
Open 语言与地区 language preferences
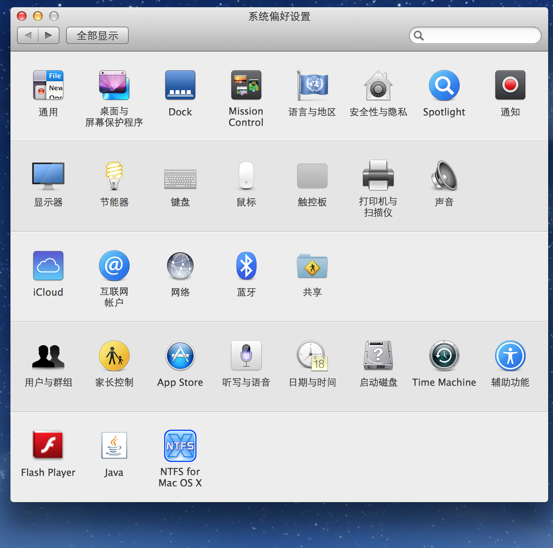coord(312,85)
